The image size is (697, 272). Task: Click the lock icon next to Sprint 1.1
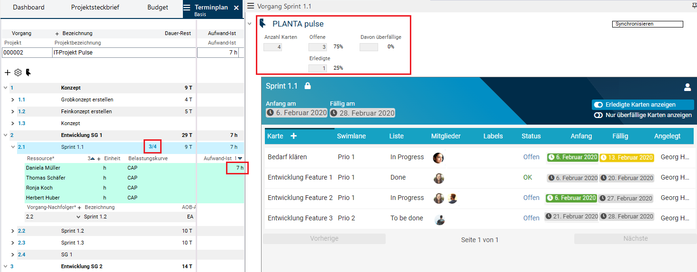(308, 86)
